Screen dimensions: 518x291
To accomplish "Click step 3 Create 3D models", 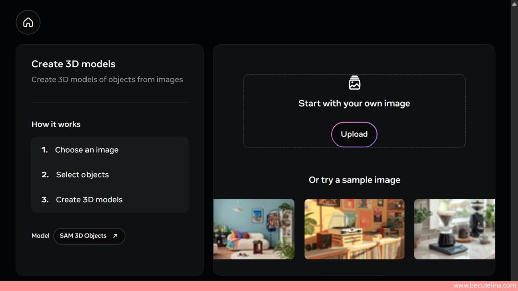I will point(89,200).
